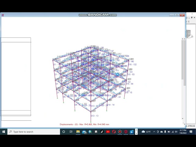196x147 pixels.
Task: Open the volume control tray icon
Action: pos(176,132)
